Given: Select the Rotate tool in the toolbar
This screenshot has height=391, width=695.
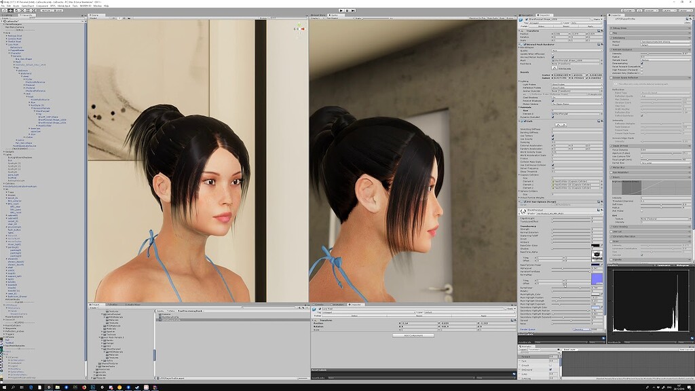Looking at the screenshot, I should point(16,11).
